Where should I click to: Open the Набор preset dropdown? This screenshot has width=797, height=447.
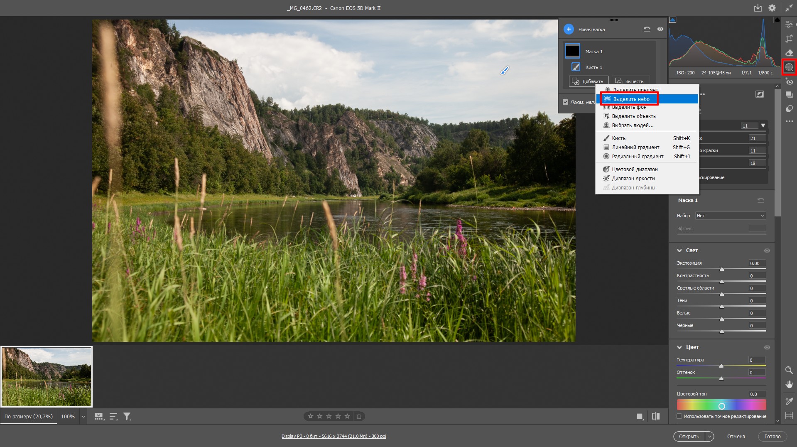[x=730, y=216]
